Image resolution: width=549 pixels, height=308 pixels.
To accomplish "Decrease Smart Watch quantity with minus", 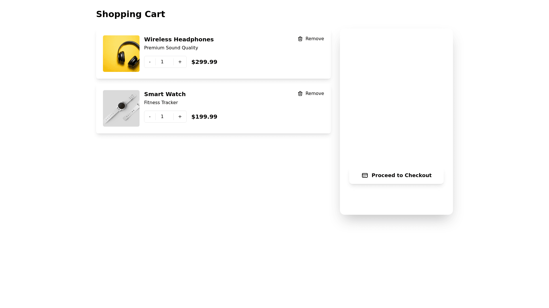I will (150, 117).
